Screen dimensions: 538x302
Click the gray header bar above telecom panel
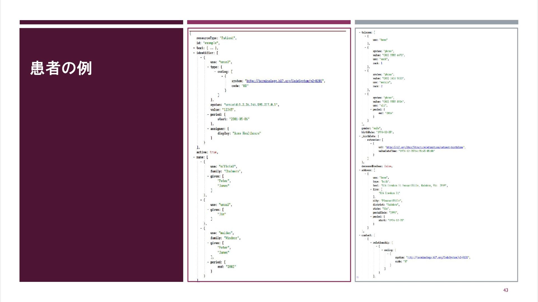(436, 22)
